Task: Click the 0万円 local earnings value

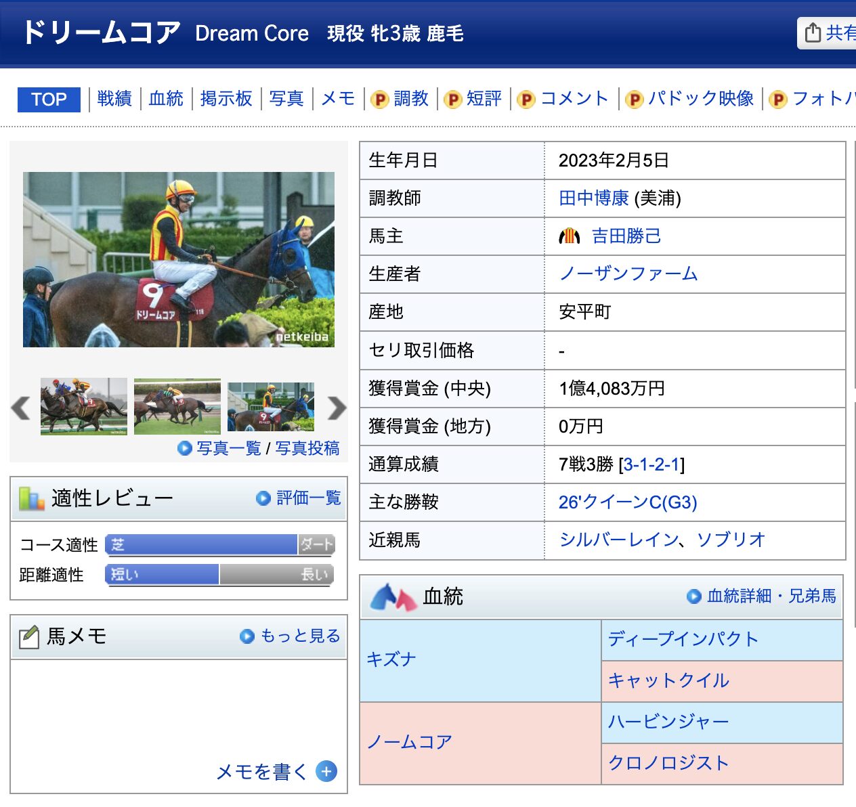Action: point(580,427)
